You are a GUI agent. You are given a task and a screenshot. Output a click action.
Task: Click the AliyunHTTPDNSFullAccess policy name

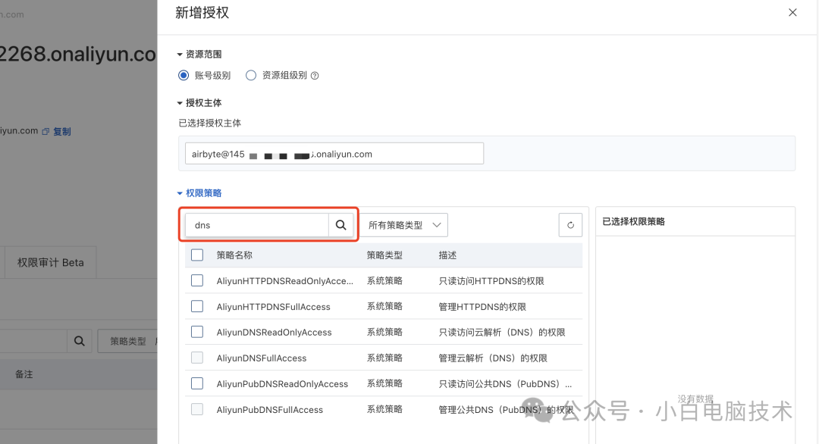tap(274, 307)
